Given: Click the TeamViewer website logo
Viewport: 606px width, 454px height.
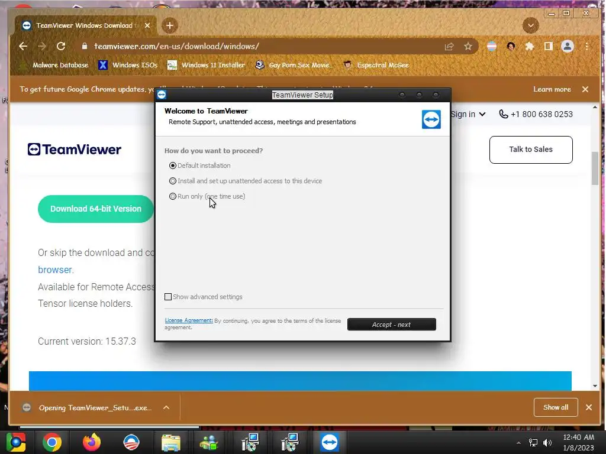Looking at the screenshot, I should tap(74, 150).
